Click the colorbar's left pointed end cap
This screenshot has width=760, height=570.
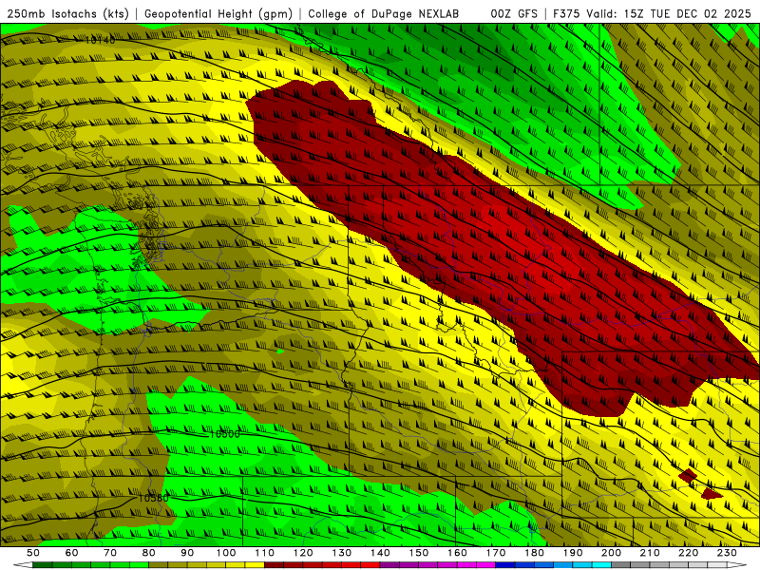pos(23,565)
